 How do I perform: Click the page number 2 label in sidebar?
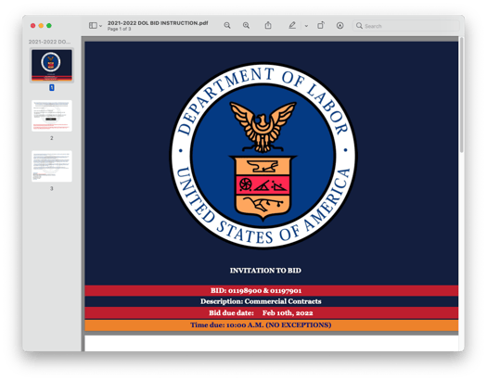click(52, 138)
